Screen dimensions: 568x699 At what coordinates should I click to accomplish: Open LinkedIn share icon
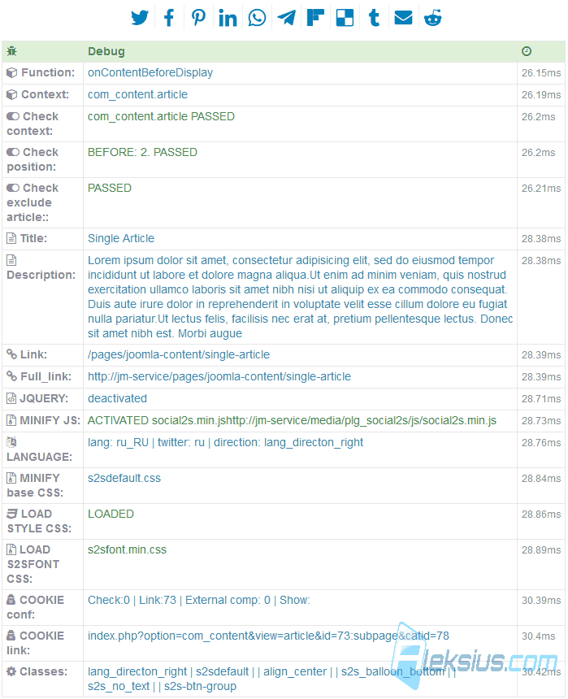click(x=228, y=18)
